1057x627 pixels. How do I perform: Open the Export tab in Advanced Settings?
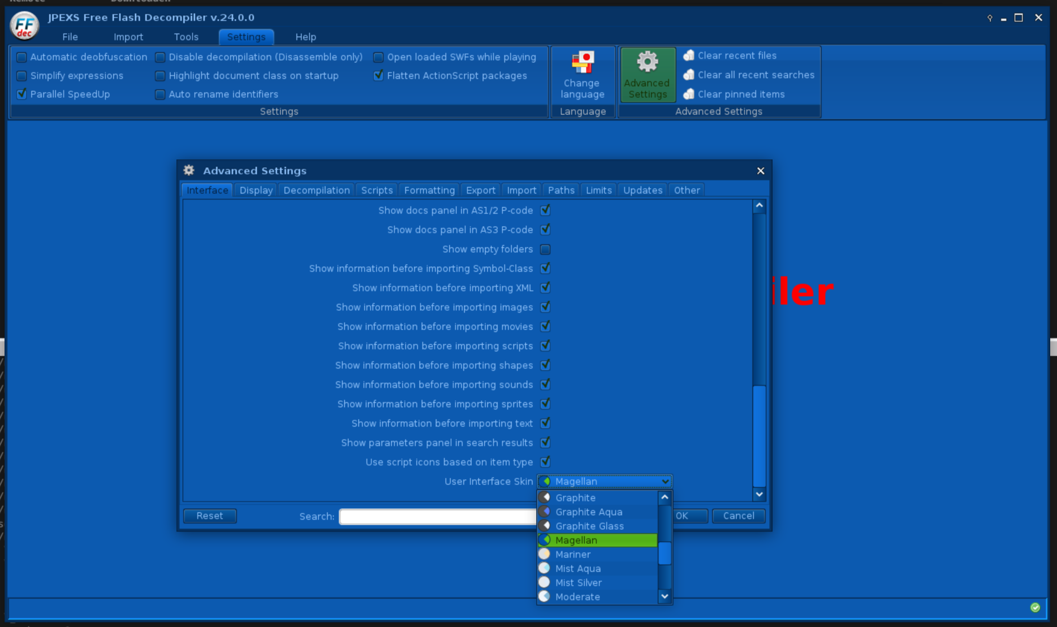pos(481,190)
